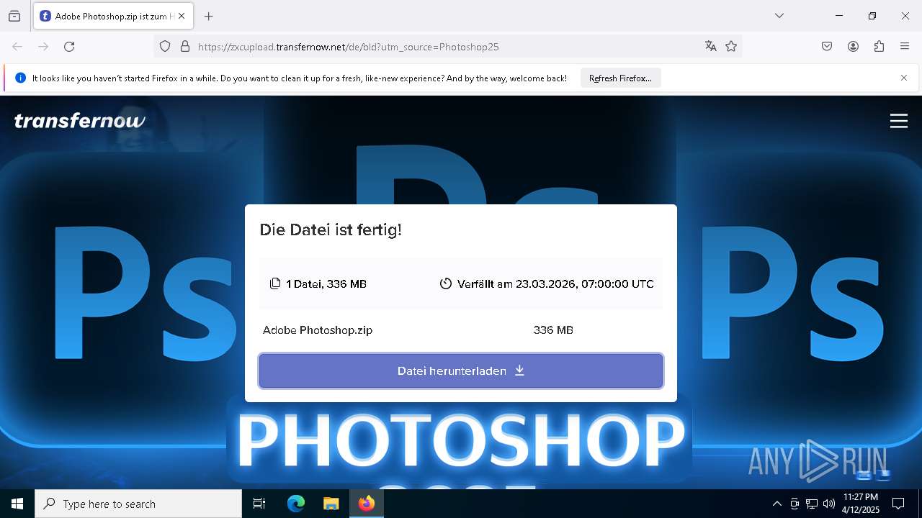Click the 'Die Datei ist fertig!' heading
Screen dimensions: 922x518
(331, 230)
